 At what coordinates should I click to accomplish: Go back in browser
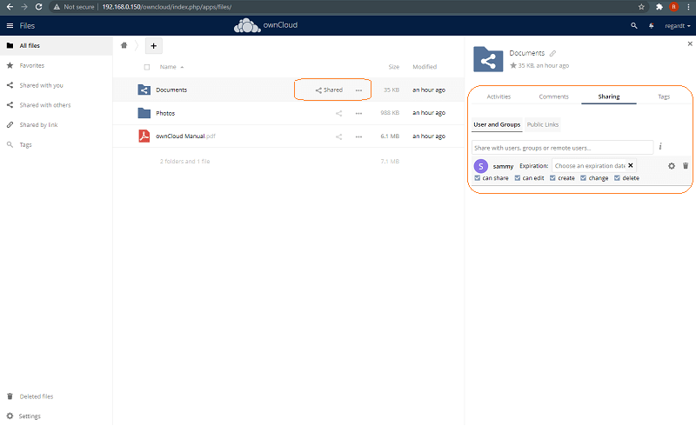(10, 7)
